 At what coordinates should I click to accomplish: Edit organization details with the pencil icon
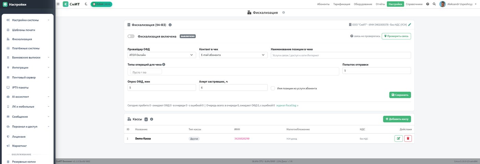409,25
